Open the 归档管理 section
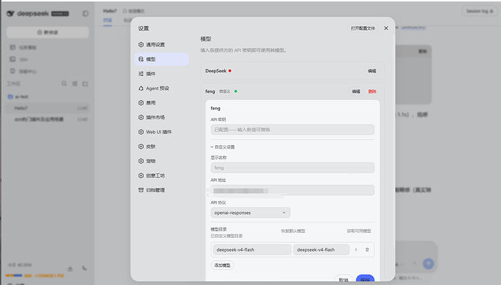 (161, 190)
